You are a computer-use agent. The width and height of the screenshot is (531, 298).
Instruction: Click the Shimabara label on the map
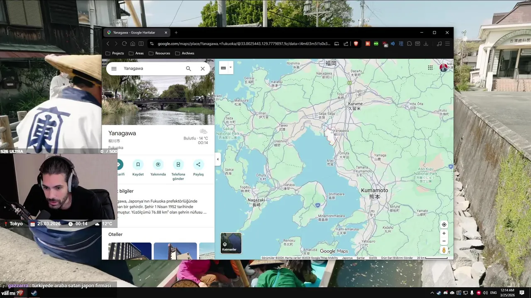pyautogui.click(x=336, y=195)
